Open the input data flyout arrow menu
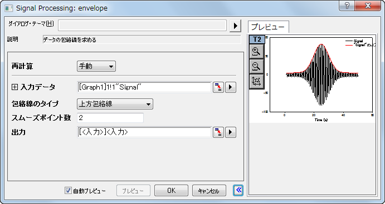 coord(231,87)
